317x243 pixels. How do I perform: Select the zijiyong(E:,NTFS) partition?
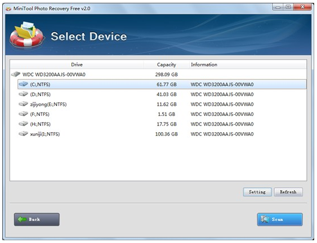162,104
